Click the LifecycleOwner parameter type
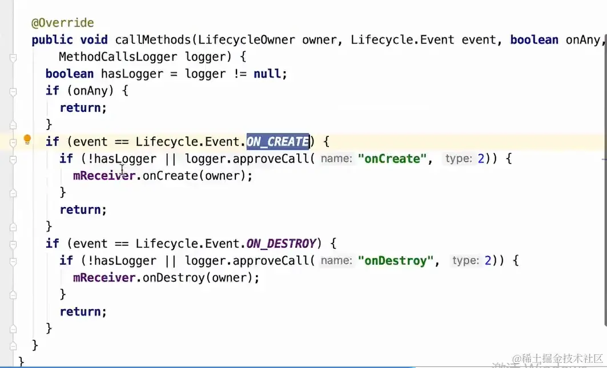Image resolution: width=607 pixels, height=368 pixels. (247, 40)
